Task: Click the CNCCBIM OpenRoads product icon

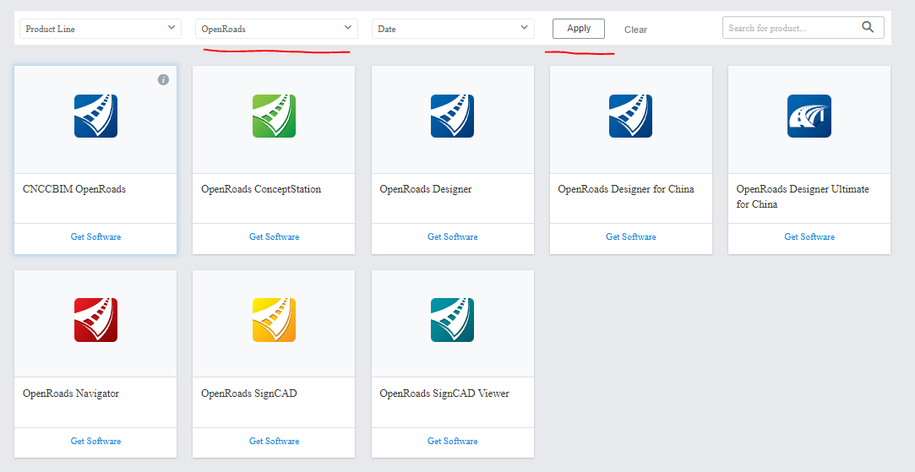Action: (95, 117)
